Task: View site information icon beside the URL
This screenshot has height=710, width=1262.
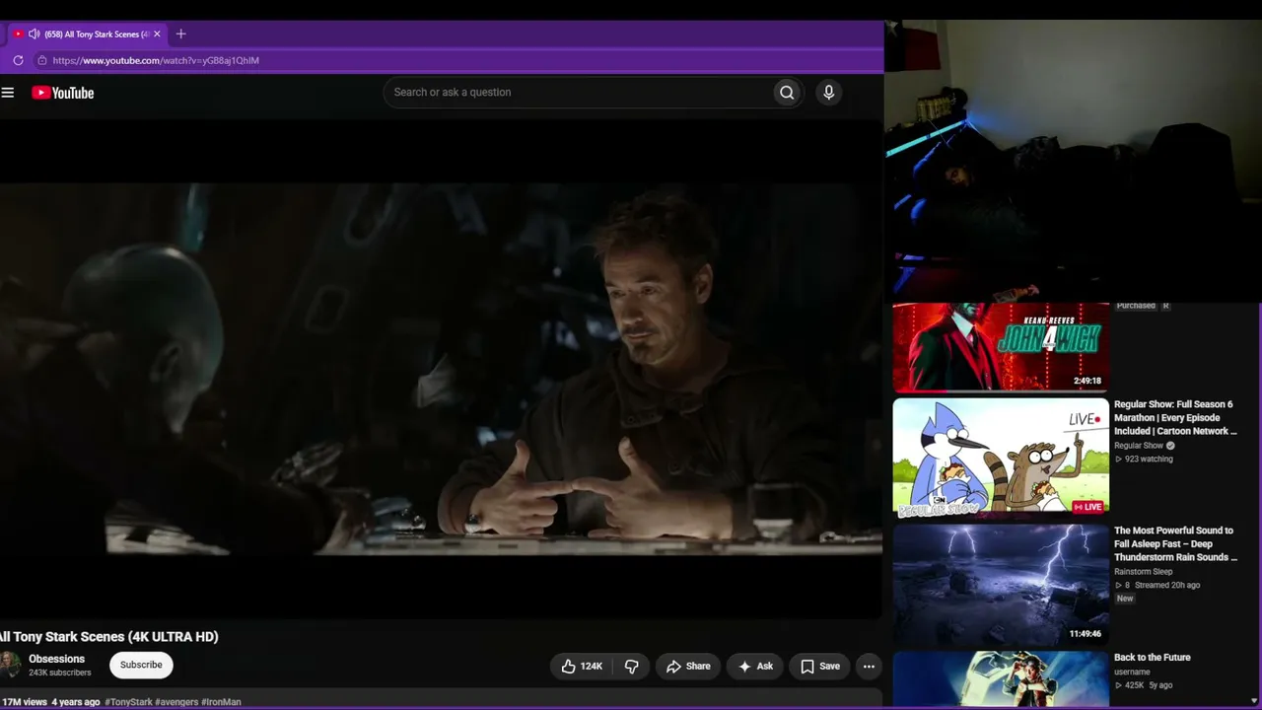Action: (x=41, y=60)
